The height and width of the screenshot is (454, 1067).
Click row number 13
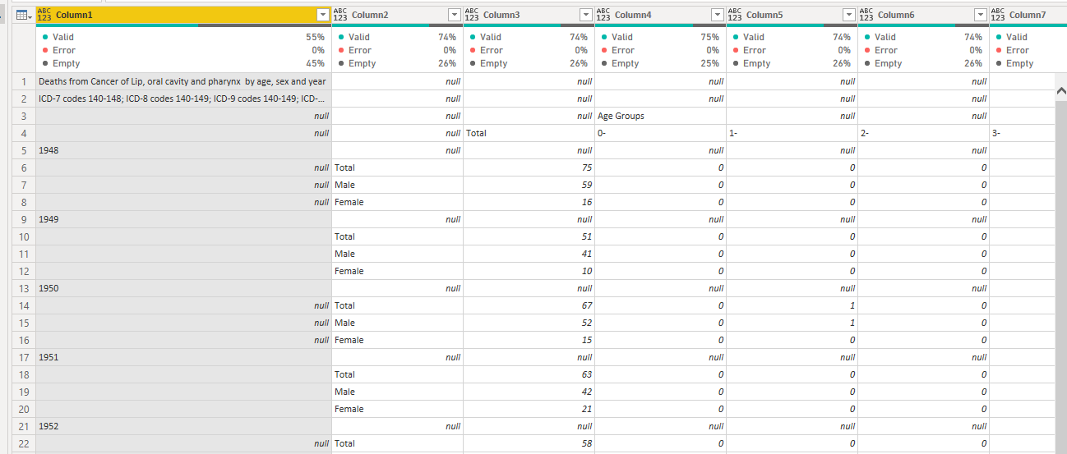pyautogui.click(x=24, y=288)
